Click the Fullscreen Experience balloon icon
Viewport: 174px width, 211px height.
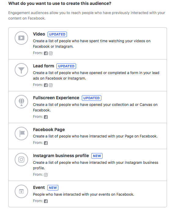21,102
